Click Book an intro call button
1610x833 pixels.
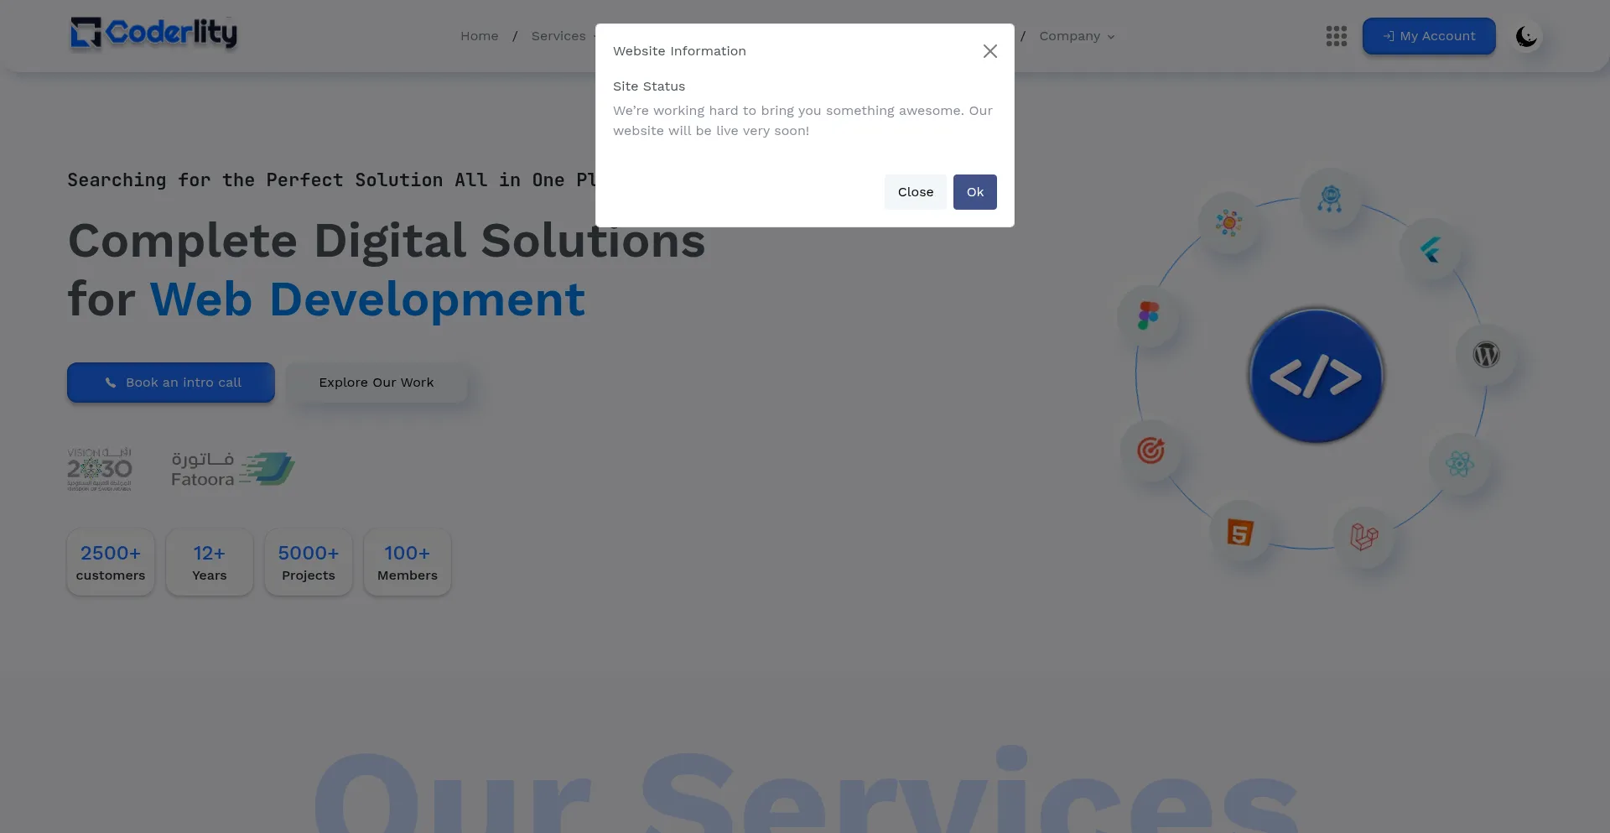tap(171, 383)
